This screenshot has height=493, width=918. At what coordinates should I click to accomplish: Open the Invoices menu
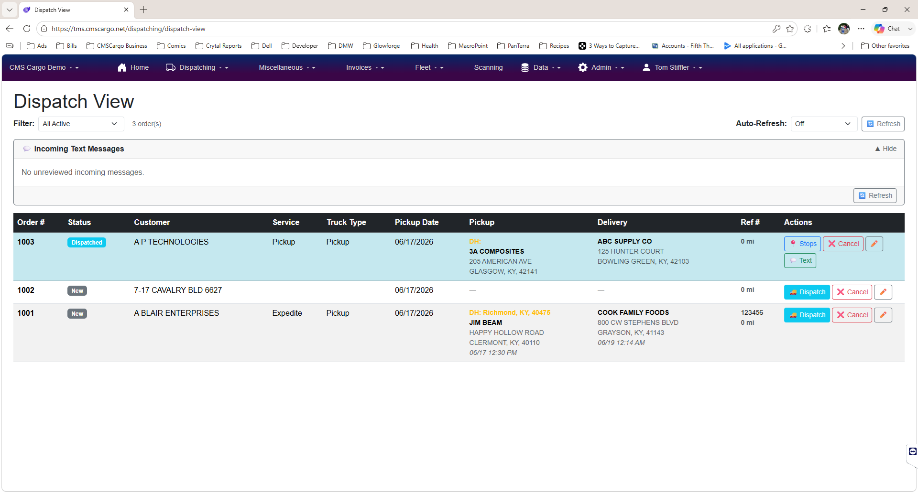pyautogui.click(x=365, y=67)
